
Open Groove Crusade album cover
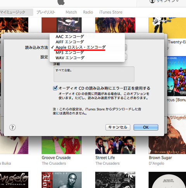click(62, 145)
